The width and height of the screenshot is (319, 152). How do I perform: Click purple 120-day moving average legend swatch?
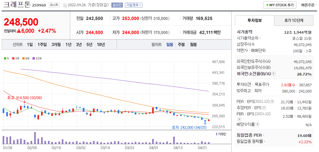click(x=34, y=59)
